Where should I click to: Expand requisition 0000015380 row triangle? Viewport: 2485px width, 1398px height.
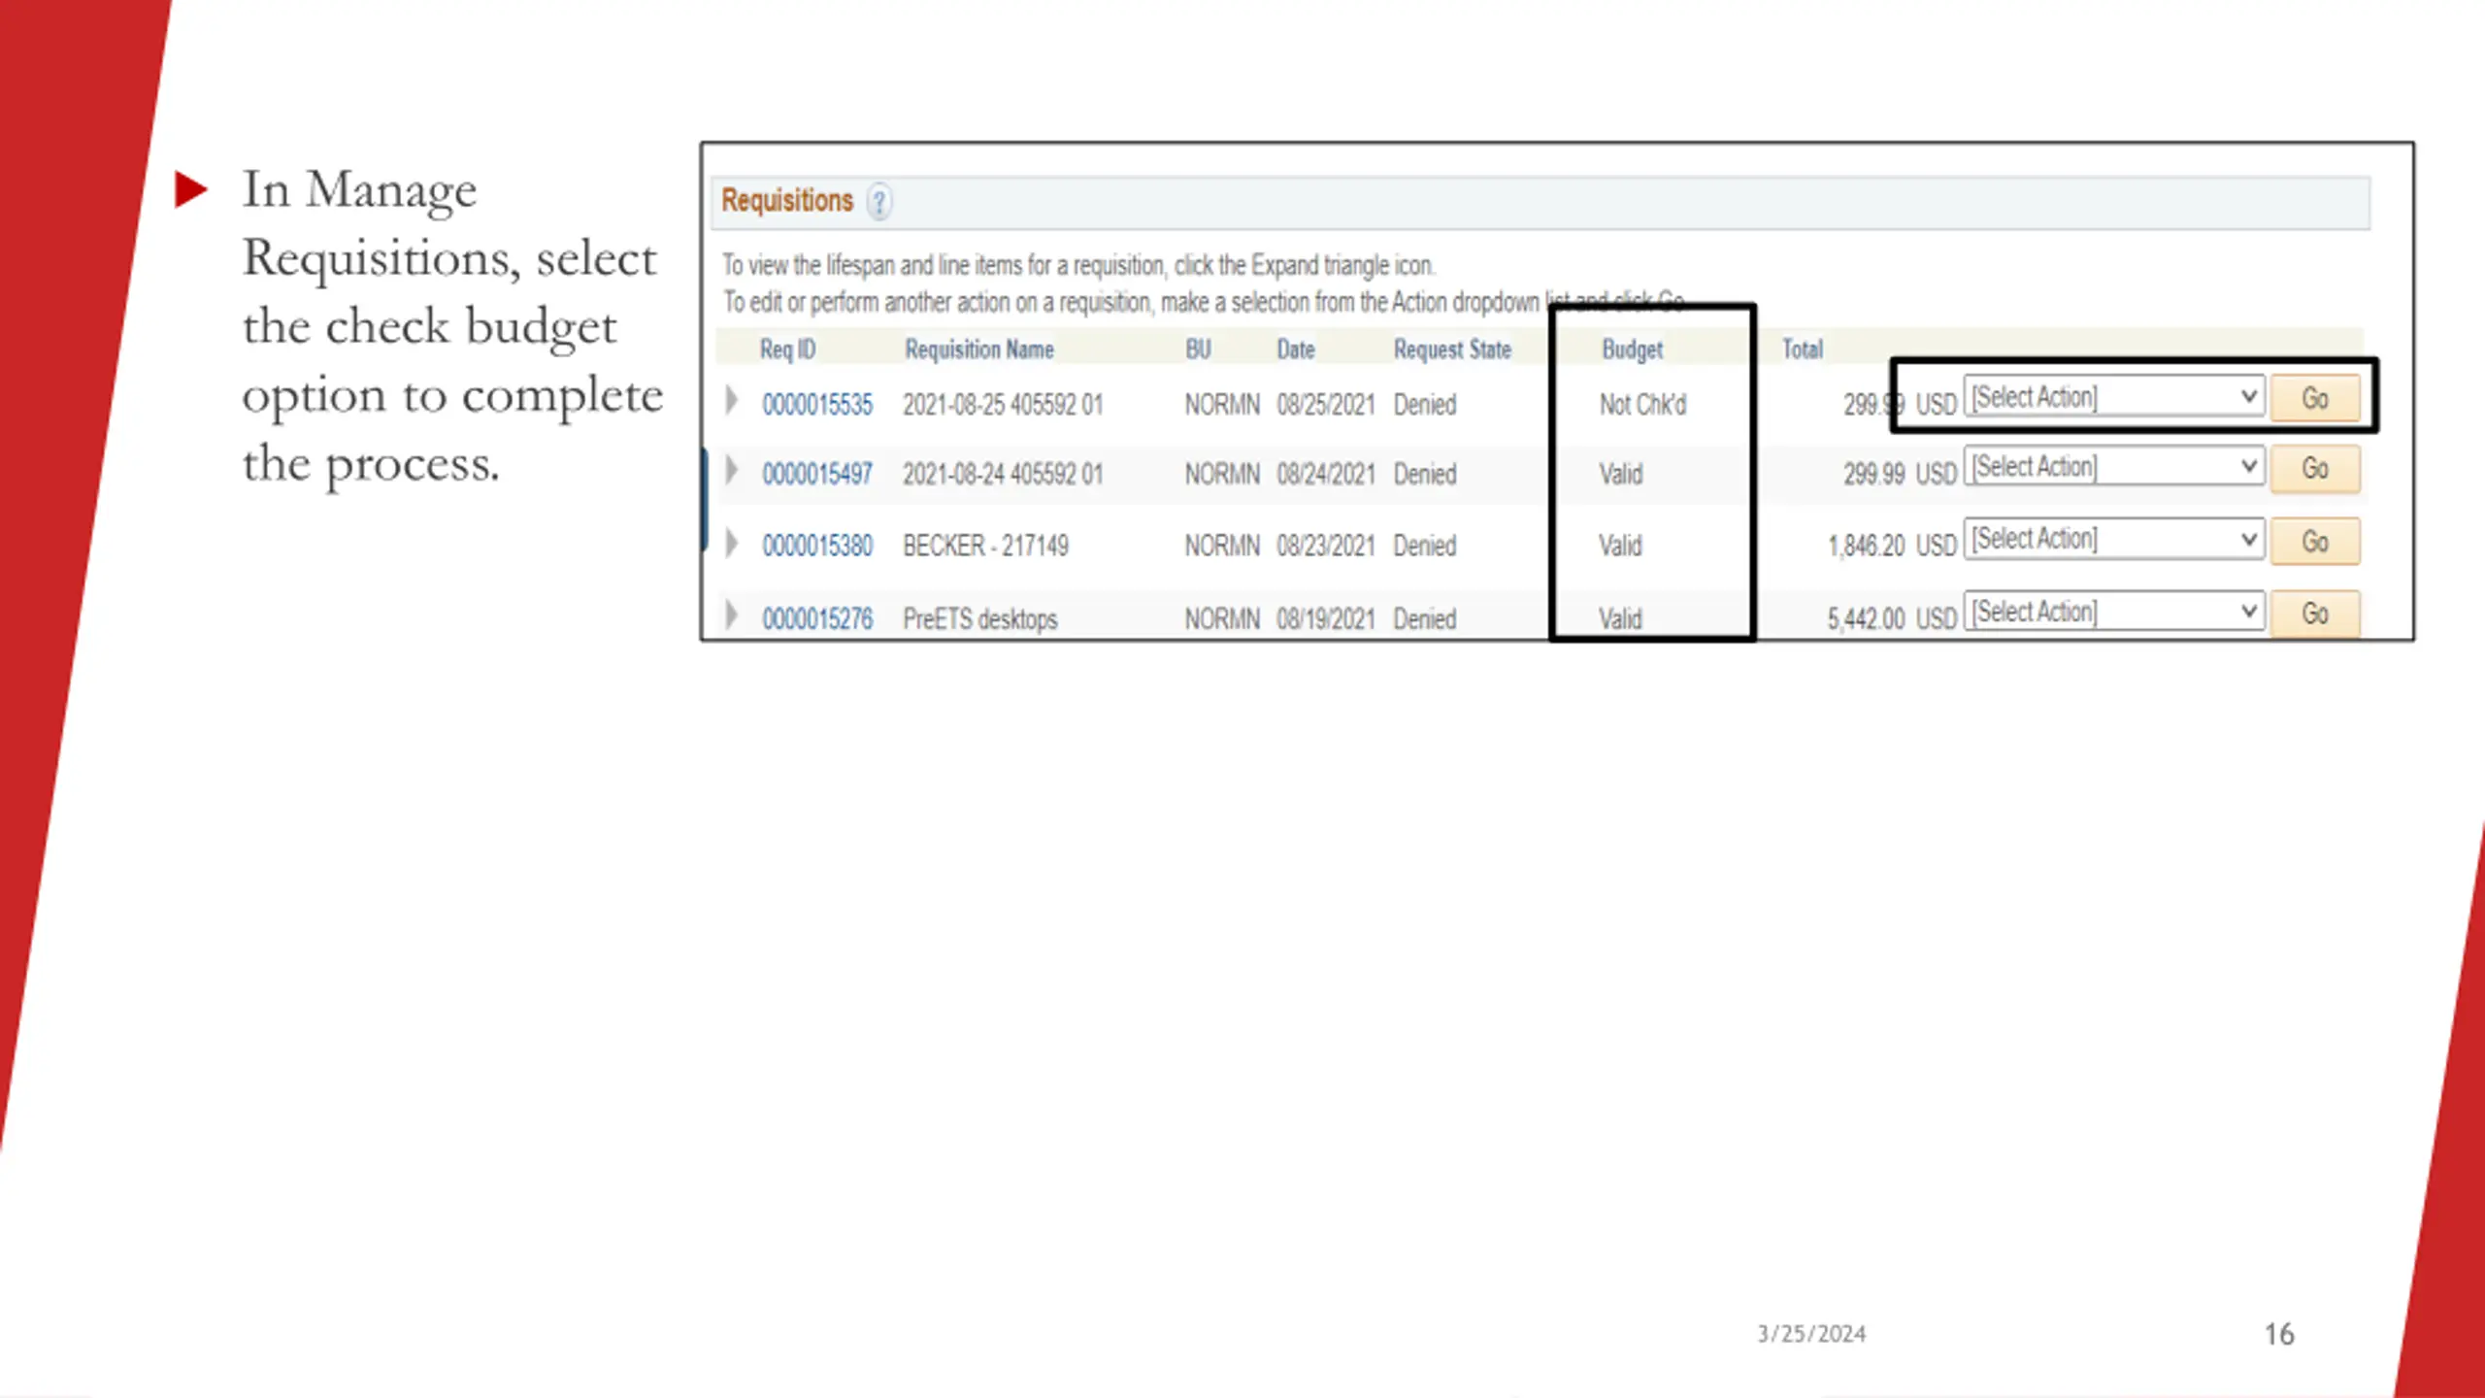[x=732, y=543]
